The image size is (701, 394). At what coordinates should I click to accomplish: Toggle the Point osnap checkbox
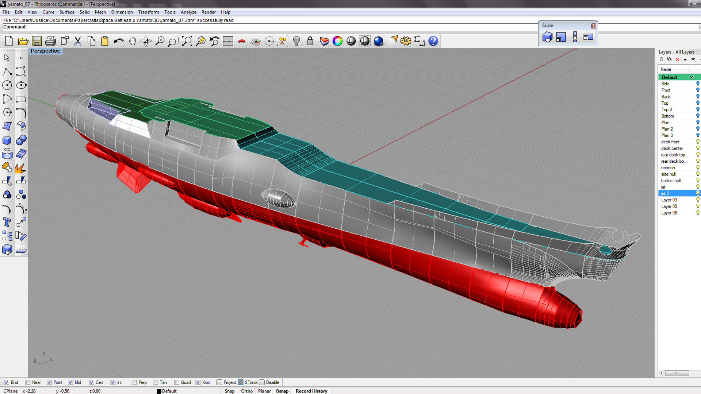[x=49, y=382]
